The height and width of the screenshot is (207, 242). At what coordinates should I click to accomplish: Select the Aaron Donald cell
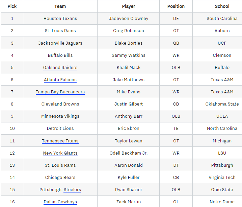point(128,165)
